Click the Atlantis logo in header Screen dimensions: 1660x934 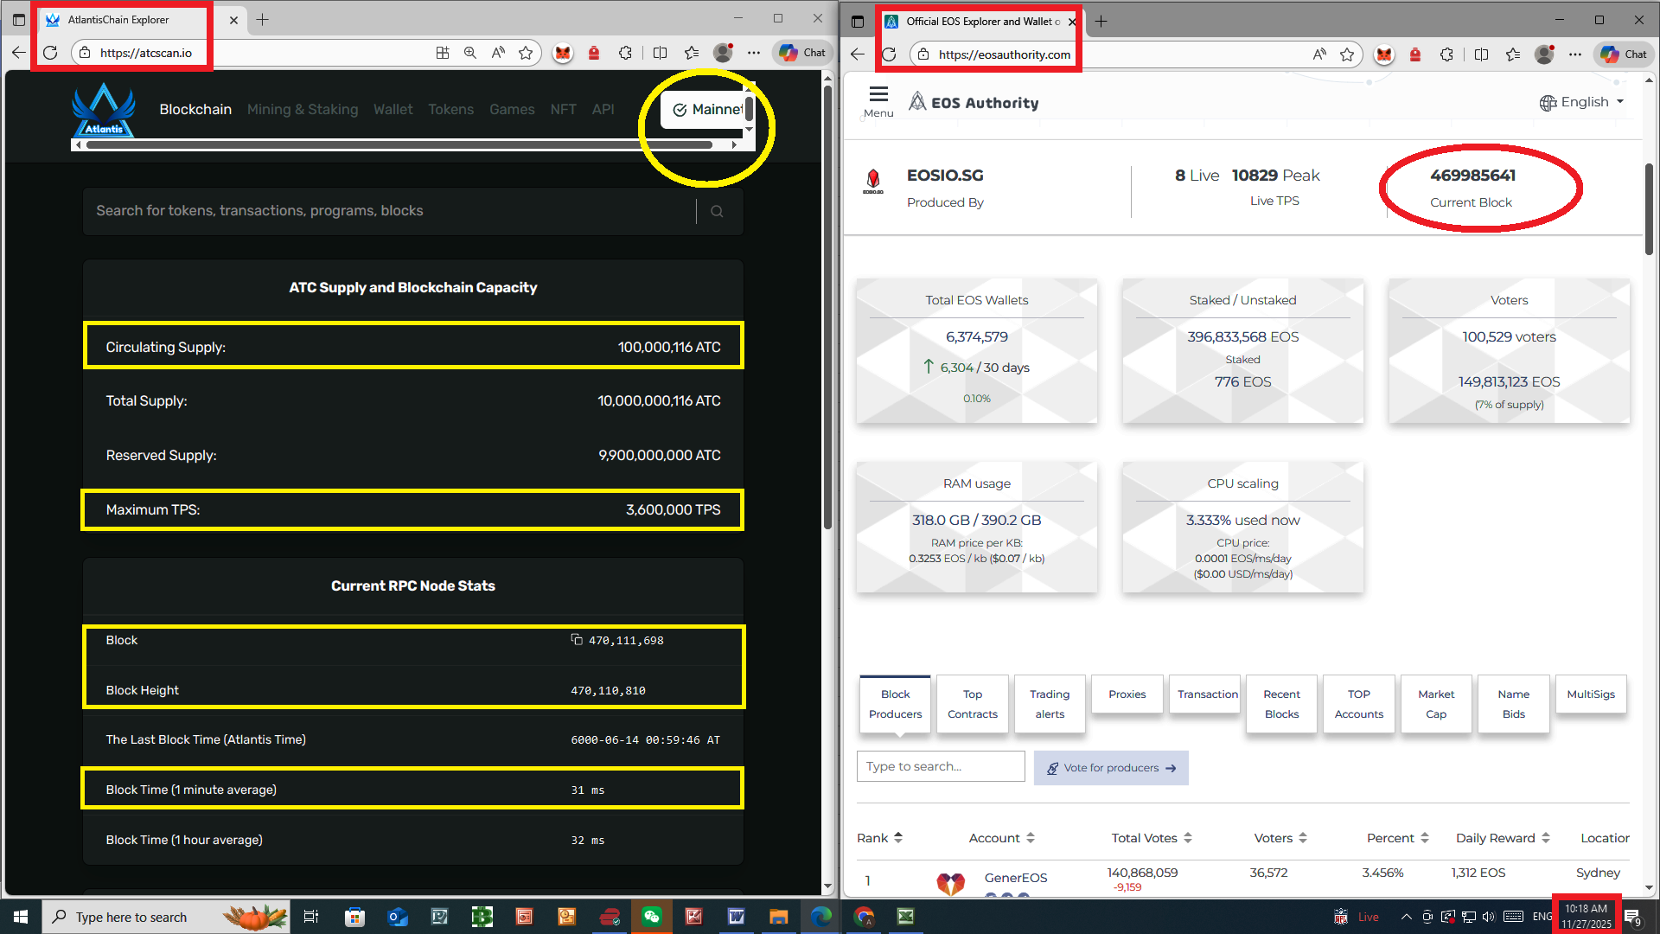(x=104, y=110)
